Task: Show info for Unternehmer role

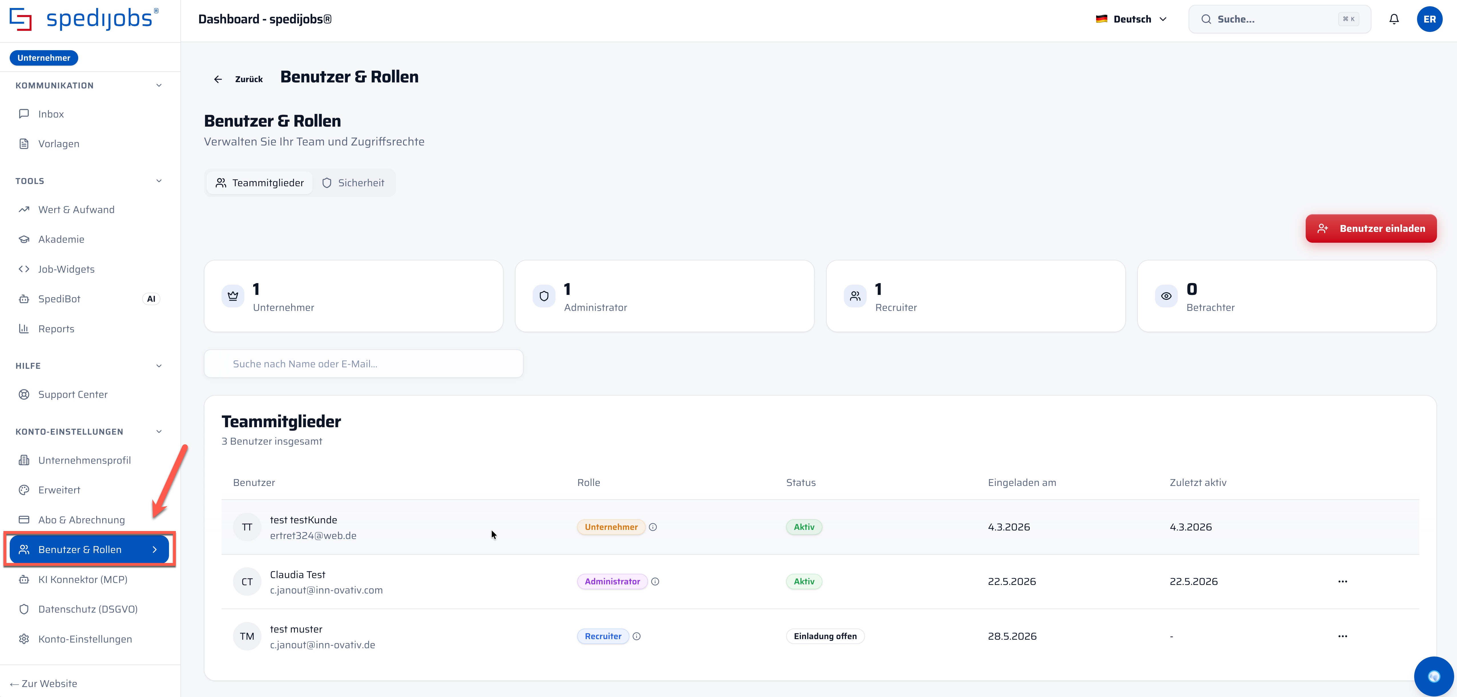Action: (653, 527)
